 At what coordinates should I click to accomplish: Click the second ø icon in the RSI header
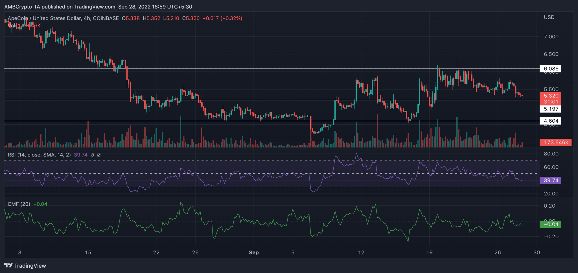(x=99, y=155)
